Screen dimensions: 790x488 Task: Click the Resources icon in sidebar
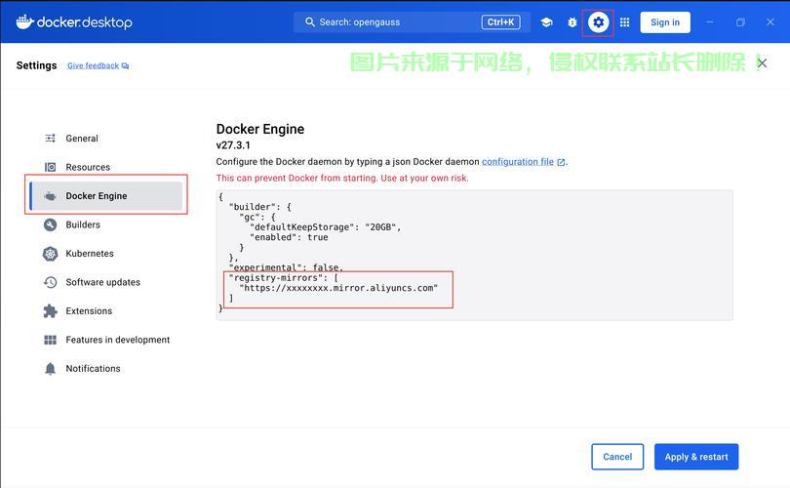point(51,167)
